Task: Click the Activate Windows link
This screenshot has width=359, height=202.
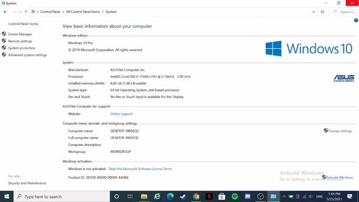Action: 339,177
